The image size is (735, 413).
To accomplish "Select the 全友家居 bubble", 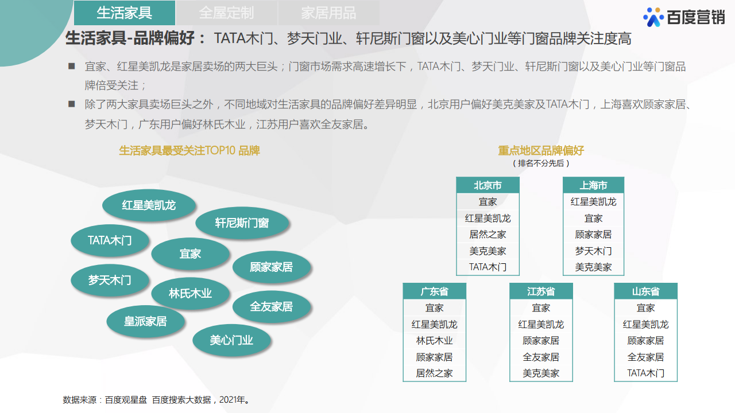I will point(272,306).
